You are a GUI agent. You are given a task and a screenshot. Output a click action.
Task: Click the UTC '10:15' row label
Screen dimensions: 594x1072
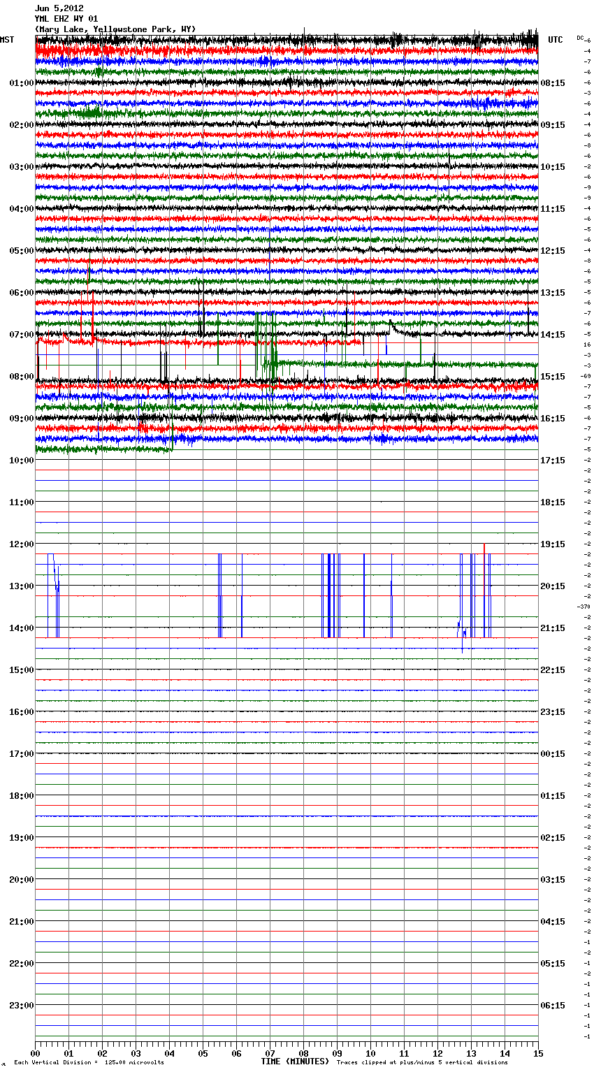point(553,167)
